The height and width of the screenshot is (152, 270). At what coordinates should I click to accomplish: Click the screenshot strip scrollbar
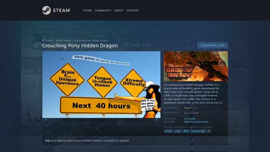(101, 119)
